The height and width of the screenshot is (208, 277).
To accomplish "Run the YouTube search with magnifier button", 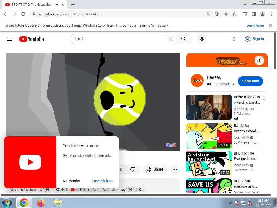I will click(x=184, y=39).
